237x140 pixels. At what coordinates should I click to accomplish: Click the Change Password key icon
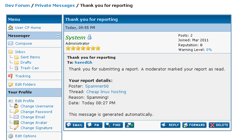(x=16, y=112)
